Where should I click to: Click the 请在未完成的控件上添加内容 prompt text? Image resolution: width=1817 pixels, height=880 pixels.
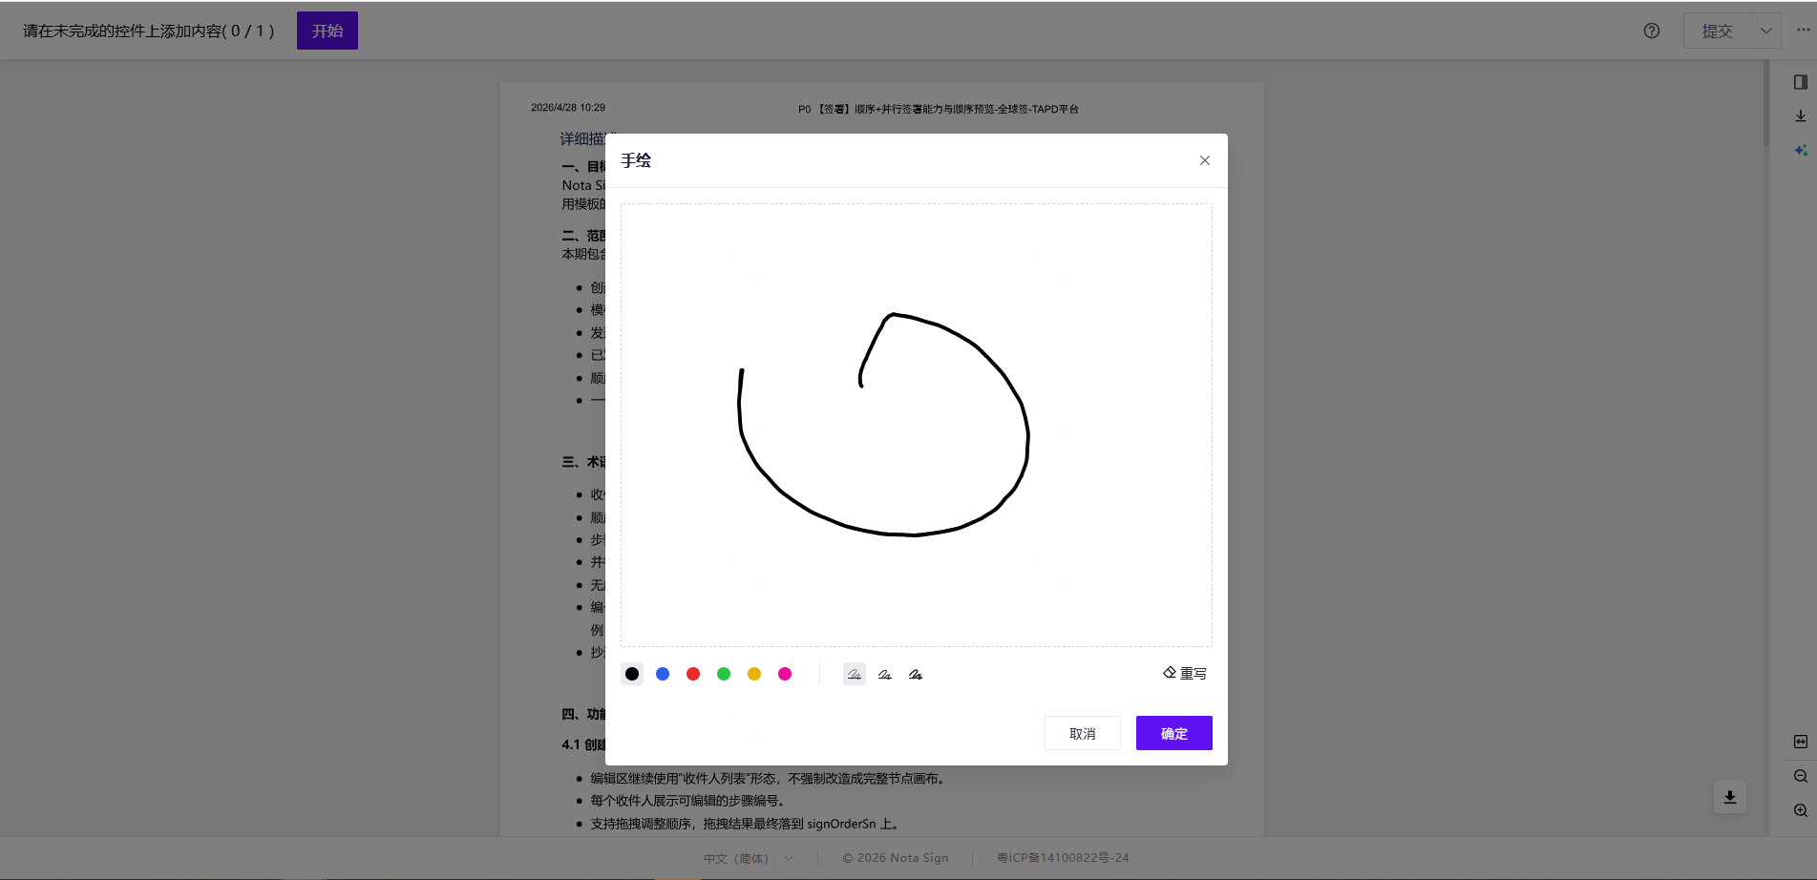[148, 31]
